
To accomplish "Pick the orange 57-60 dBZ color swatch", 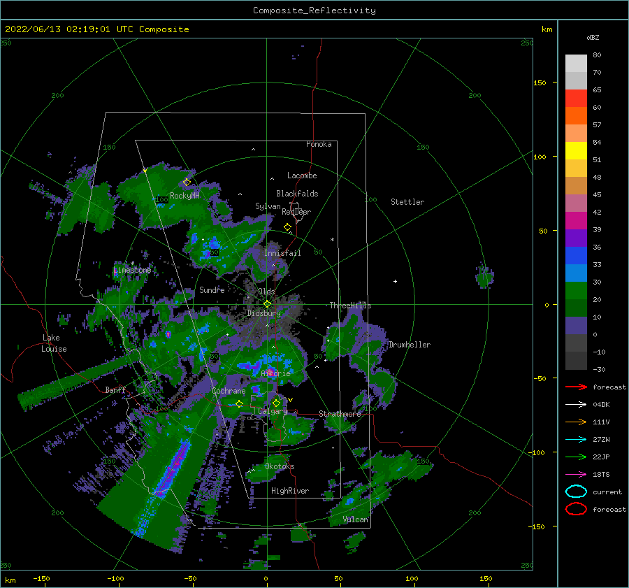I will click(576, 116).
